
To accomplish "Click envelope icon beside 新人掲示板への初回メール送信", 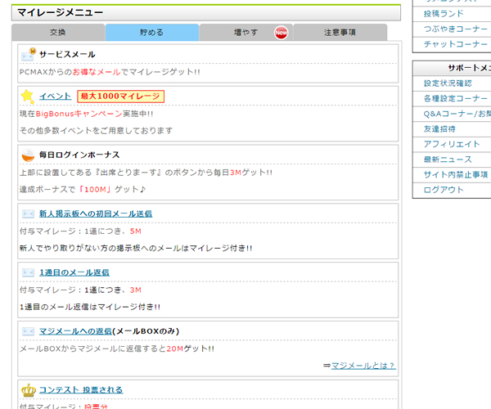I will click(x=28, y=213).
